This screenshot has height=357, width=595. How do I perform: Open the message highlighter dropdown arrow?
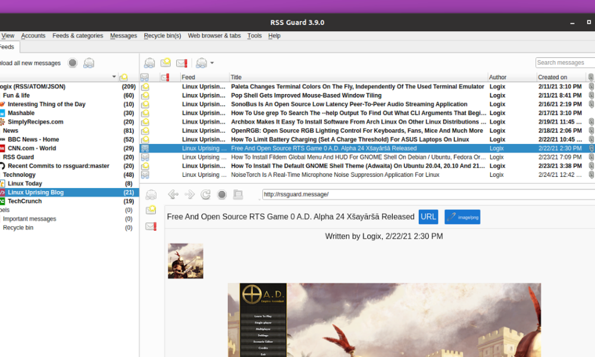212,63
